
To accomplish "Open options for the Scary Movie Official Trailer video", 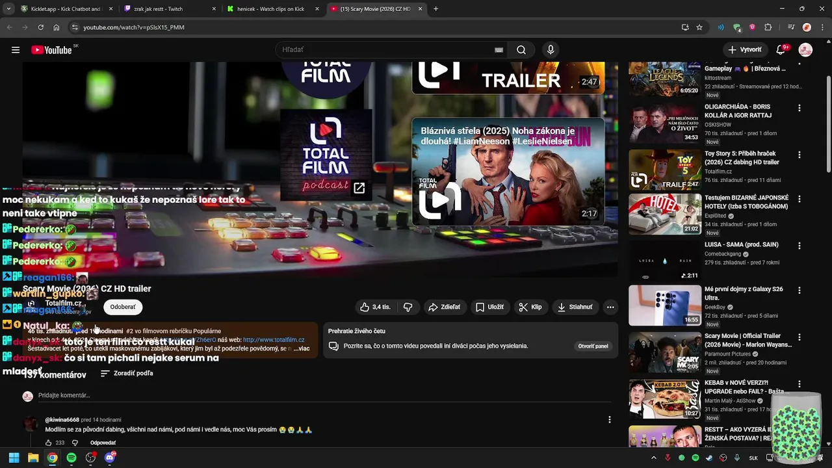I will 799,337.
